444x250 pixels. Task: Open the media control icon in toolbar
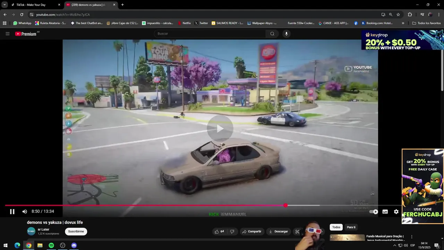coord(422,15)
